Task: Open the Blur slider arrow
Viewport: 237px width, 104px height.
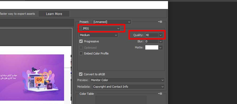Action: (x=161, y=41)
